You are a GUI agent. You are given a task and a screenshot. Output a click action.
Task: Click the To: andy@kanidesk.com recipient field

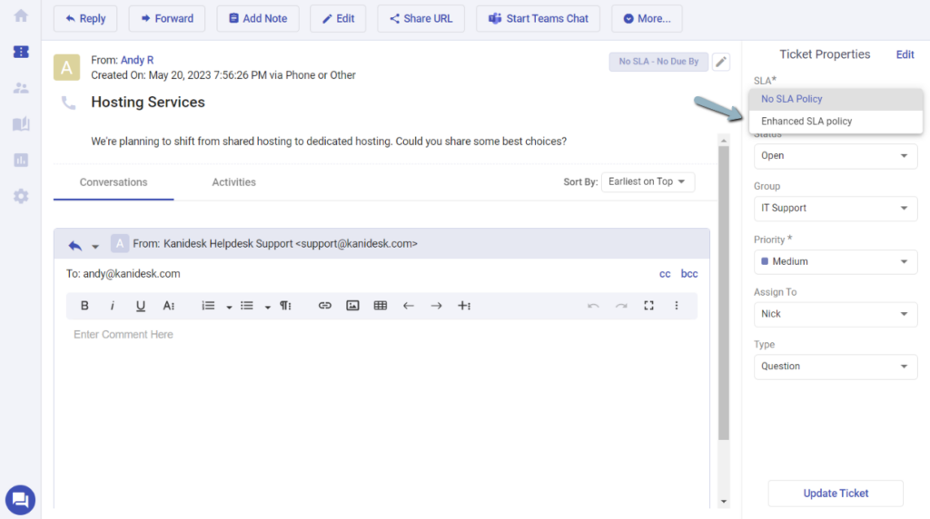point(123,274)
